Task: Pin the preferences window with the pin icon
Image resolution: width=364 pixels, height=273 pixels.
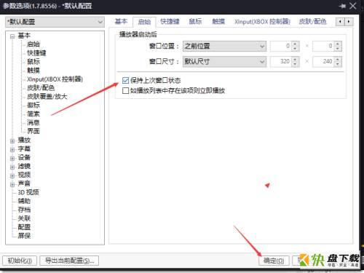Action: [x=343, y=6]
